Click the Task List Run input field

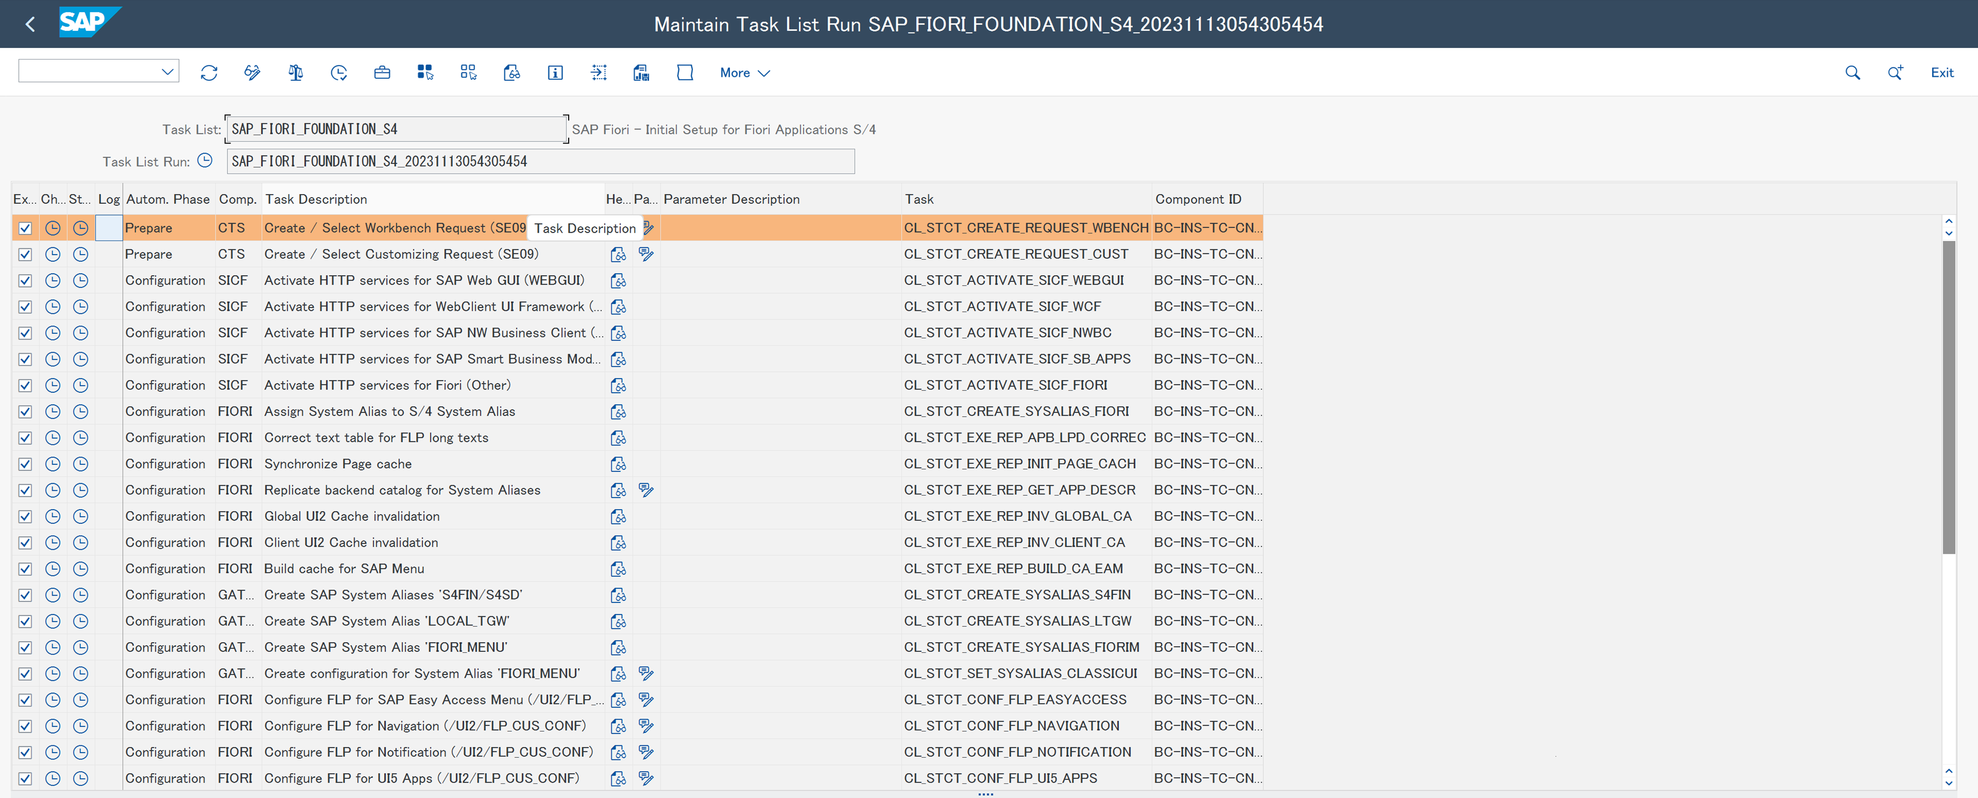click(540, 162)
